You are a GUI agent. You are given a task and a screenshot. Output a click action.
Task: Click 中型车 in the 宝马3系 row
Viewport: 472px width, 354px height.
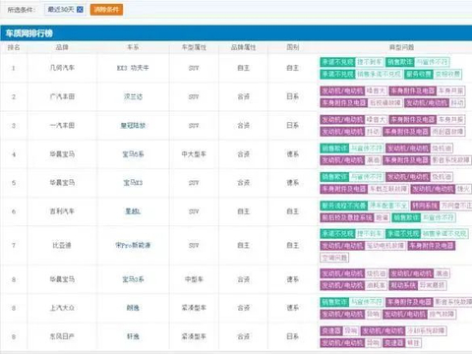(194, 279)
